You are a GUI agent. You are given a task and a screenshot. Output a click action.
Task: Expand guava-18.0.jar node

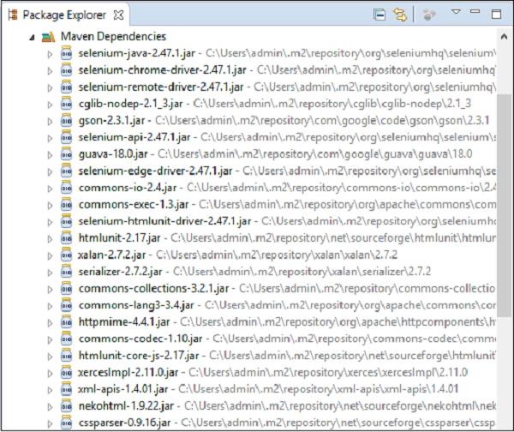tap(50, 155)
